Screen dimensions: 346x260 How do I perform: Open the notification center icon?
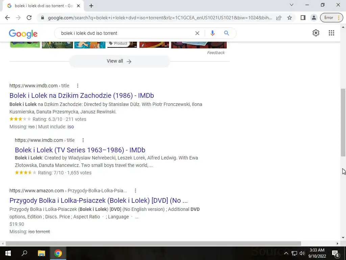tap(336, 253)
